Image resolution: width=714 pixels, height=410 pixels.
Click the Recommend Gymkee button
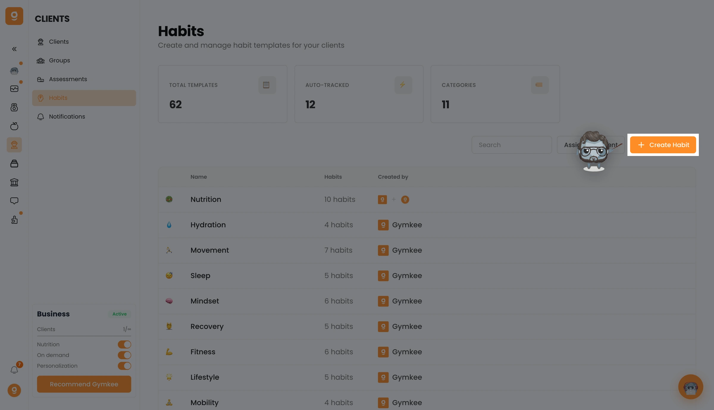[84, 384]
